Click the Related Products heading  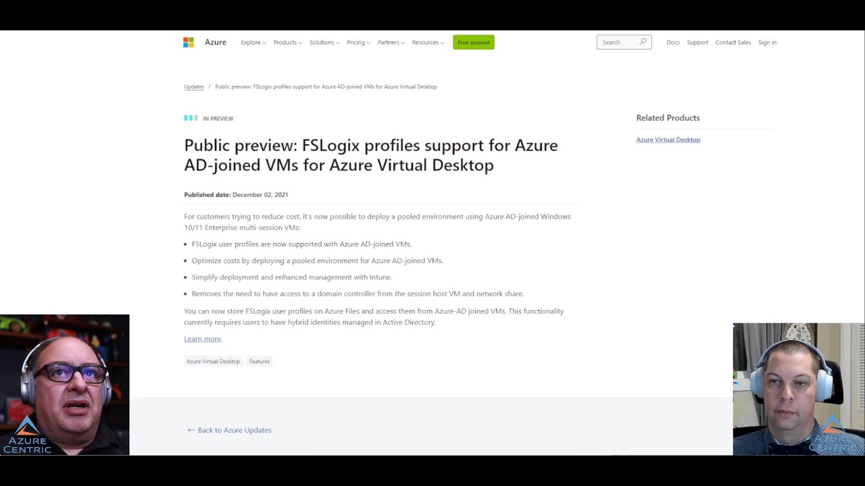click(668, 117)
